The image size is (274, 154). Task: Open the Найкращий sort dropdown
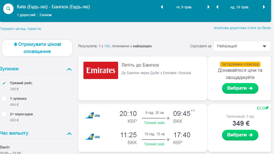click(x=242, y=46)
